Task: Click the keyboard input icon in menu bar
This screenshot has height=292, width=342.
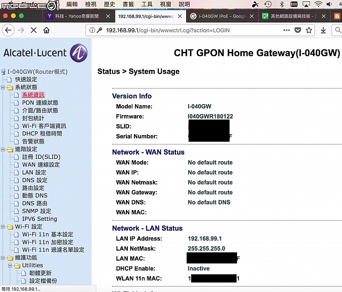Action: pyautogui.click(x=294, y=4)
